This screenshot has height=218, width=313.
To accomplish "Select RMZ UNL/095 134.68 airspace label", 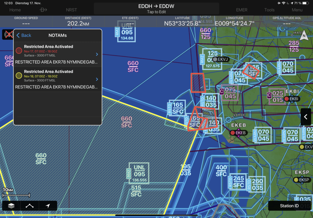I will coord(125,32).
